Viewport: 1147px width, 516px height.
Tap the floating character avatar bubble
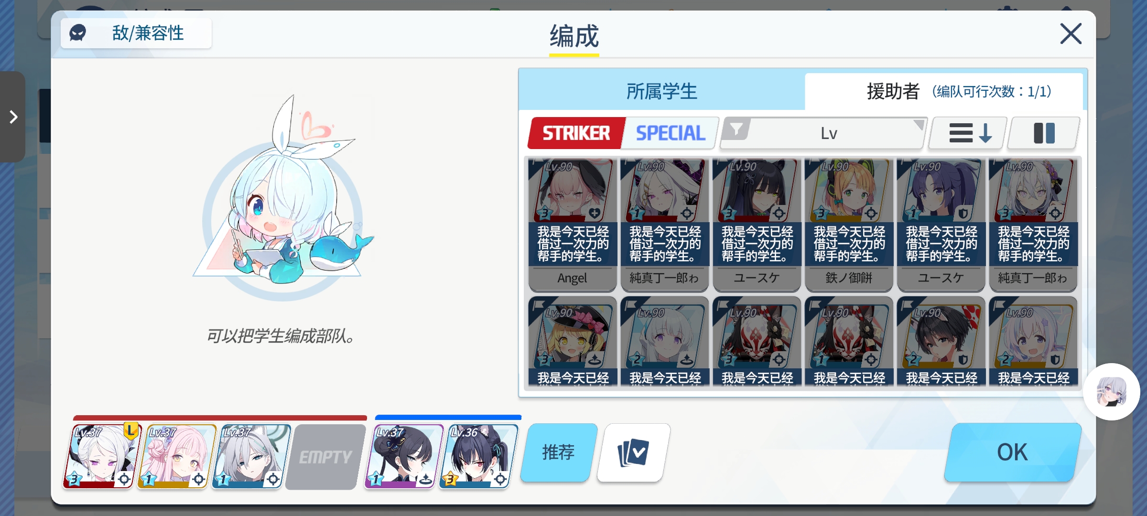point(1111,391)
